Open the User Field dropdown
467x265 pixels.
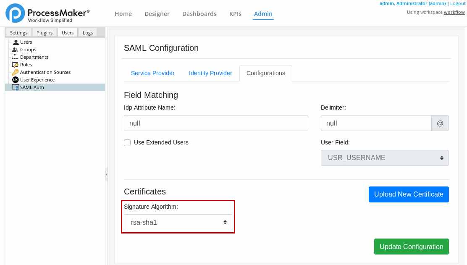pos(384,158)
